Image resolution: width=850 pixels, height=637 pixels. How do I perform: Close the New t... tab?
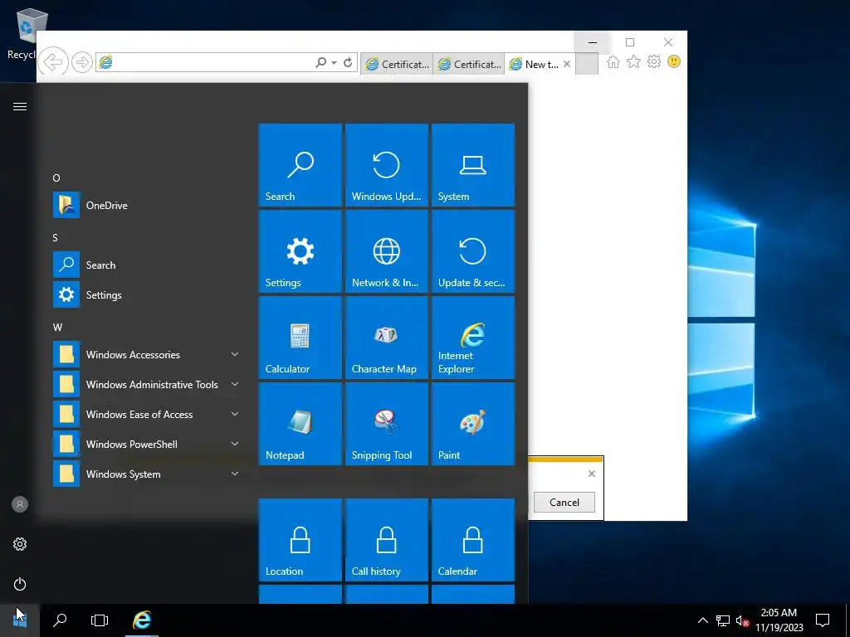pos(566,64)
